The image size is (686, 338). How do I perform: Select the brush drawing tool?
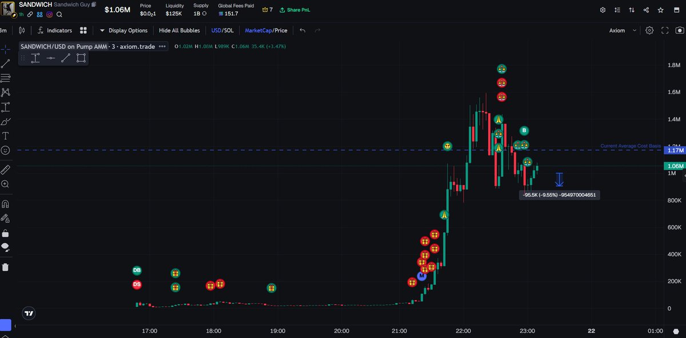[x=6, y=122]
